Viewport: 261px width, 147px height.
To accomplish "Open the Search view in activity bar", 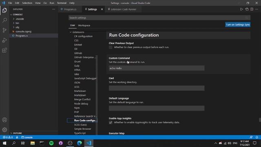I will tap(4, 20).
